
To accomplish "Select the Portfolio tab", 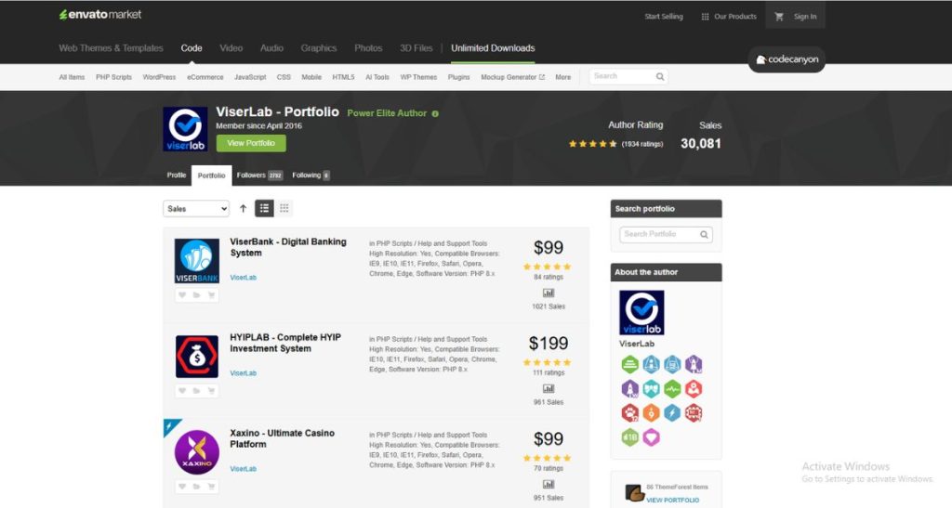I will point(211,176).
